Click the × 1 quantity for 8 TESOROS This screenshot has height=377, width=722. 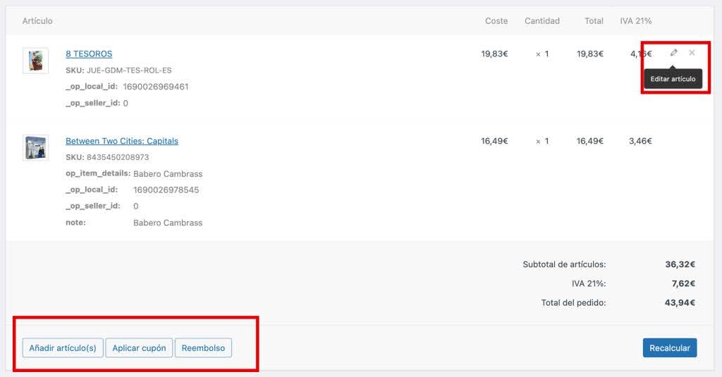[541, 54]
